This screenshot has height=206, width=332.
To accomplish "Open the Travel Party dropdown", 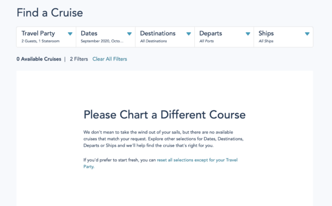I will pos(46,37).
